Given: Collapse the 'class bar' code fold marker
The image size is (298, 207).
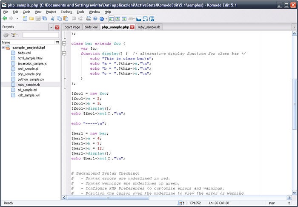Looking at the screenshot, I should point(64,43).
